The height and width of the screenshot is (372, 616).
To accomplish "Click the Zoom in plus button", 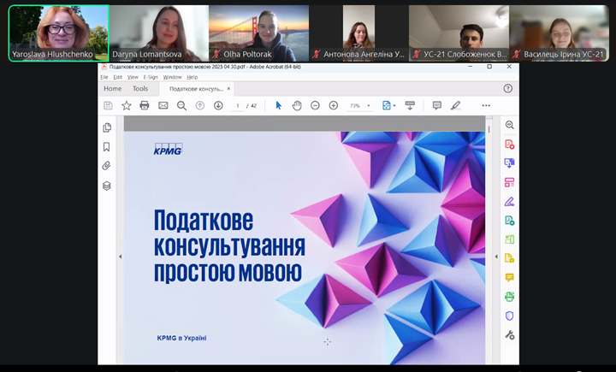I will point(334,105).
